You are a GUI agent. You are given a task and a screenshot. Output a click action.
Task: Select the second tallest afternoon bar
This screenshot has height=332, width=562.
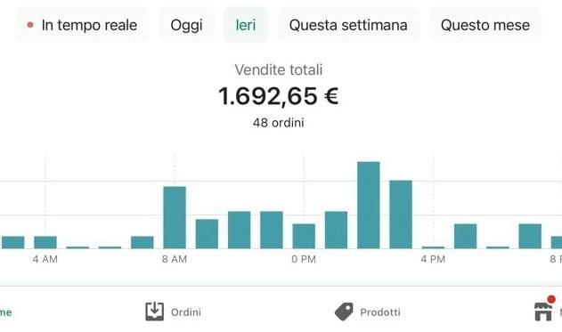point(401,215)
